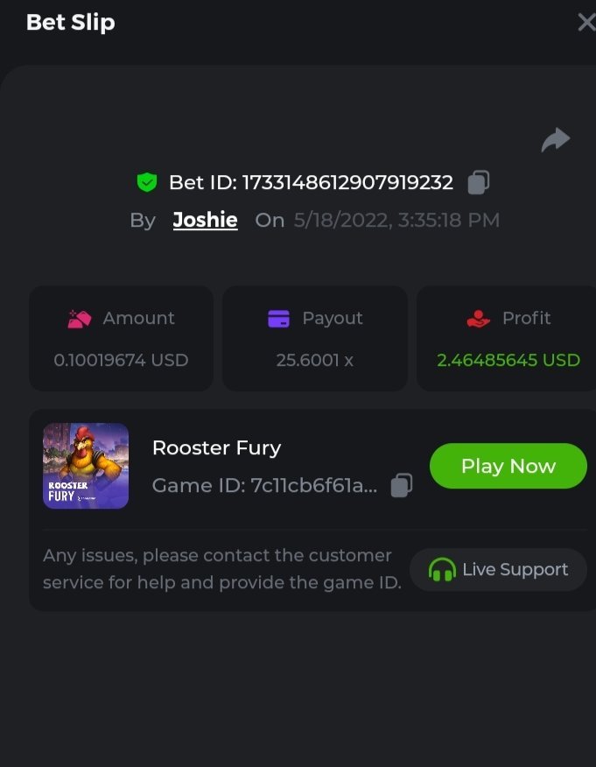The width and height of the screenshot is (596, 767).
Task: Click the Rooster Fury game title
Action: pyautogui.click(x=216, y=447)
